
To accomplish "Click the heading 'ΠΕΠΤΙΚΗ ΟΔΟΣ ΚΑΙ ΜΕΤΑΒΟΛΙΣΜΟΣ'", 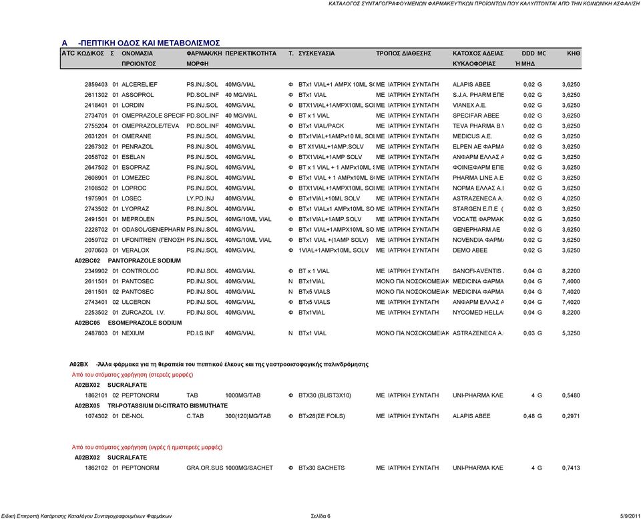I will [149, 43].
